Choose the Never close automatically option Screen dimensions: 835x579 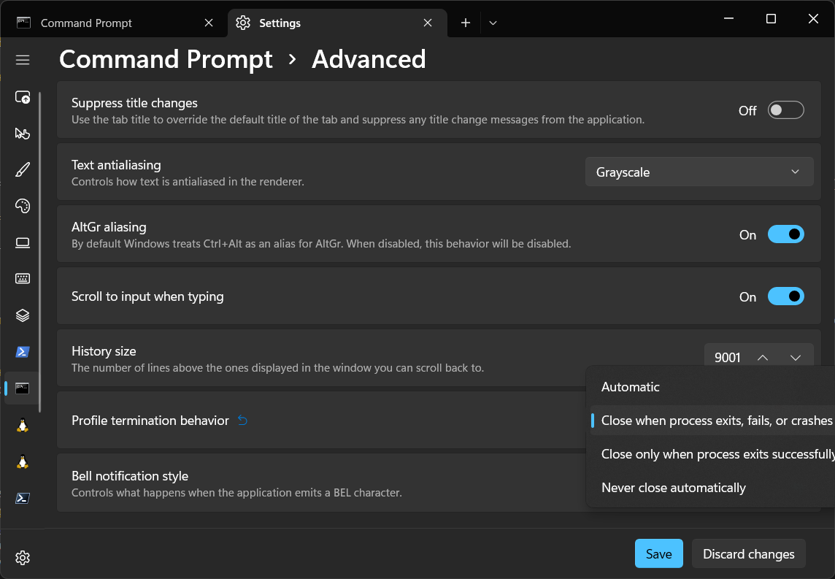[x=673, y=488]
